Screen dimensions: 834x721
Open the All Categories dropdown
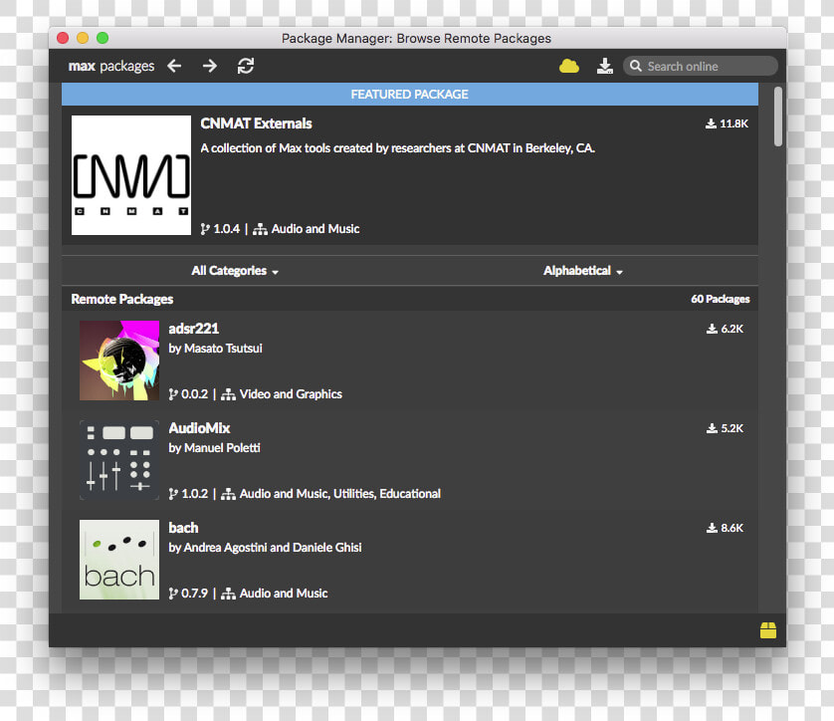[x=235, y=271]
